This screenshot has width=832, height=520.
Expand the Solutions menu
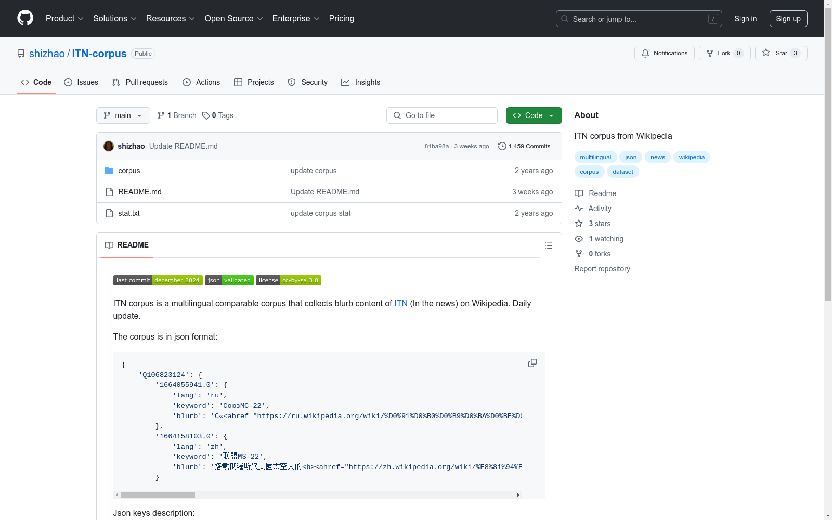click(x=115, y=18)
